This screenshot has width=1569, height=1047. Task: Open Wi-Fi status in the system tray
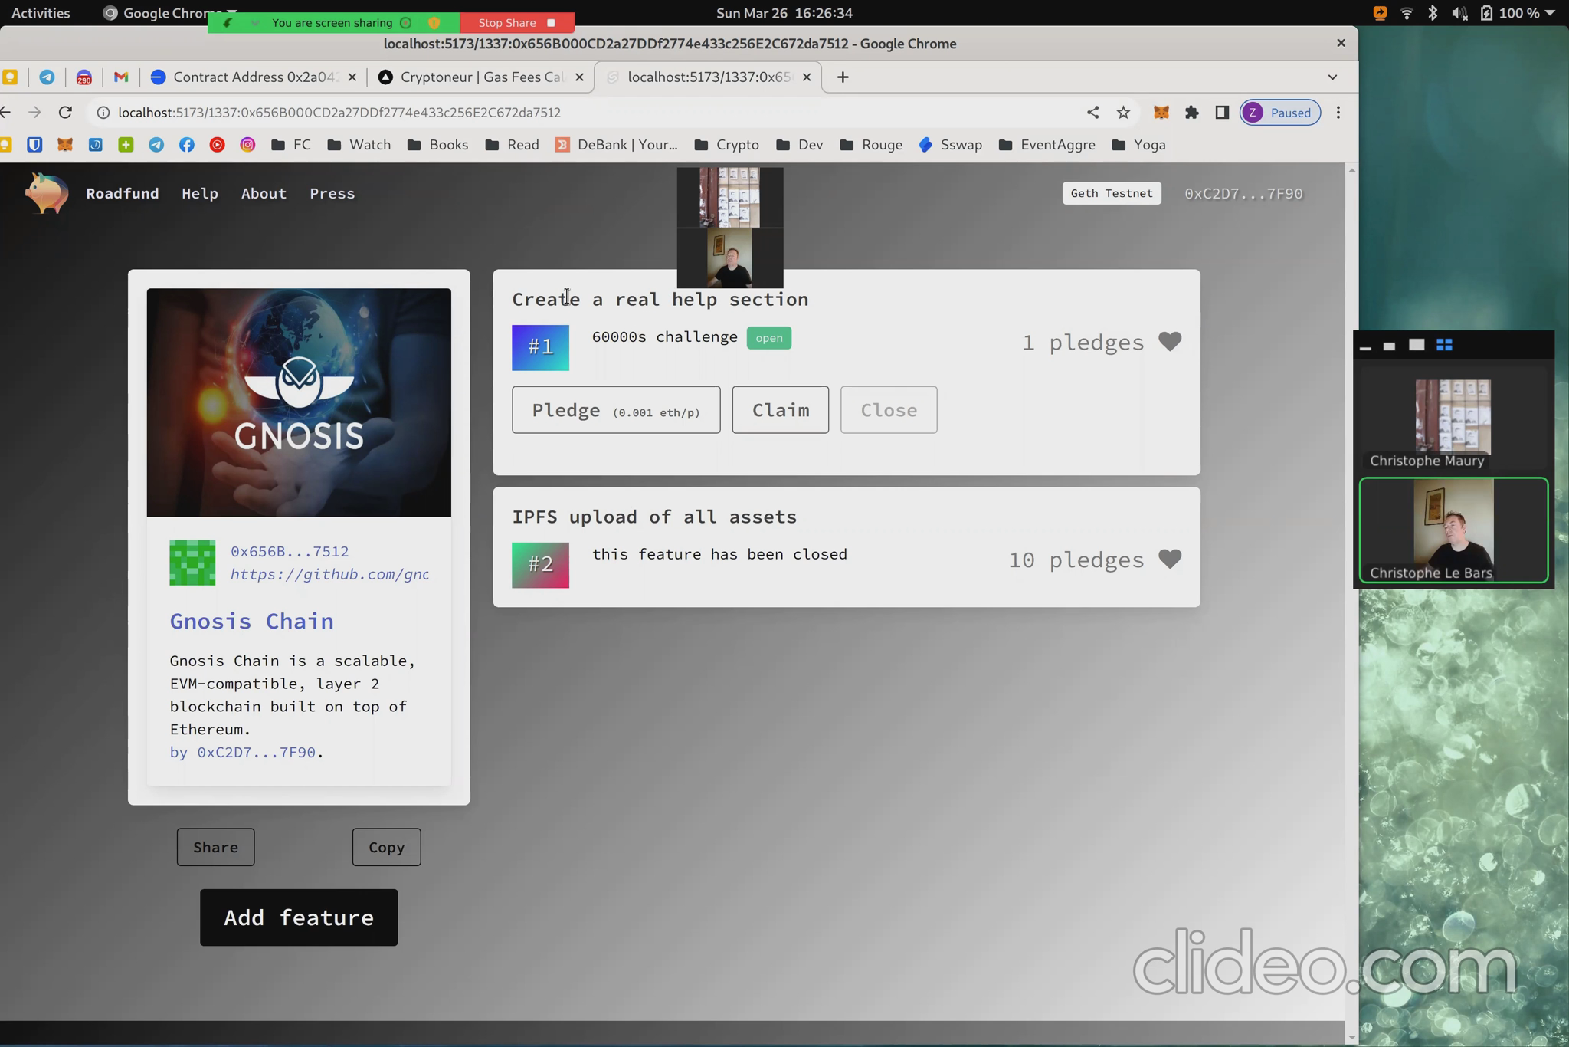(x=1407, y=13)
